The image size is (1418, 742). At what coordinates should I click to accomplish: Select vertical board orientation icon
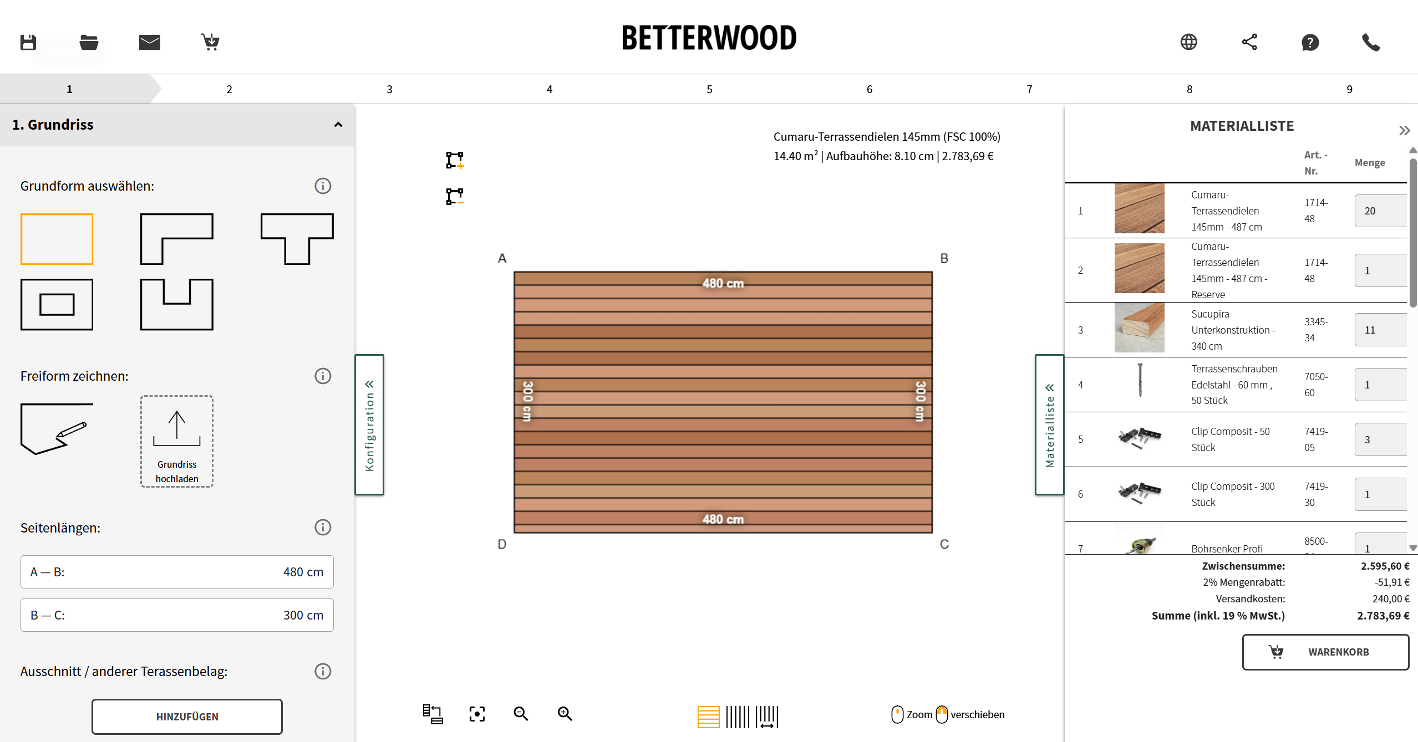point(738,717)
